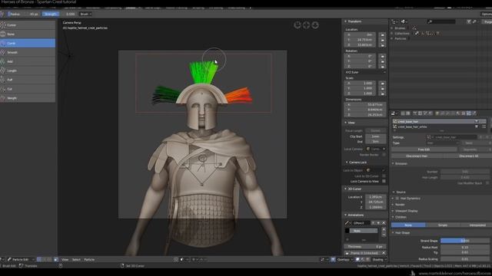Enable the Hair Dynamics checkbox
This screenshot has height=276, width=492.
coord(397,199)
